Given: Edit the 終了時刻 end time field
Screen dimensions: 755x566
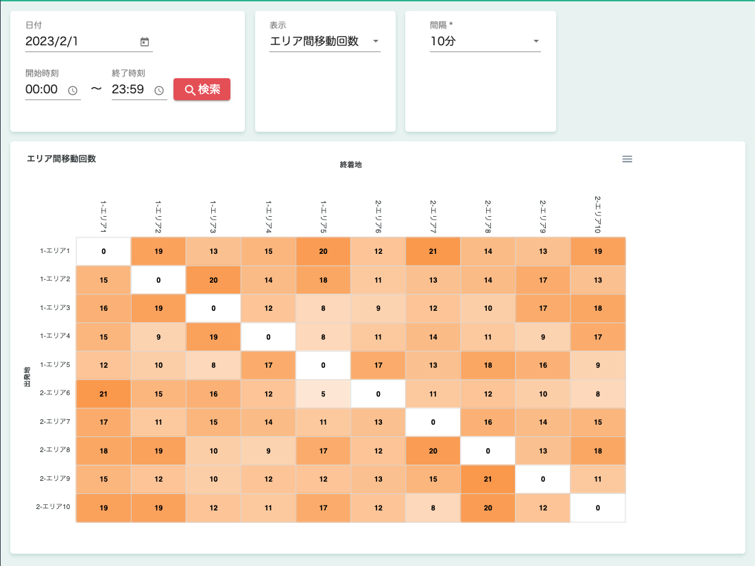Looking at the screenshot, I should pyautogui.click(x=130, y=89).
